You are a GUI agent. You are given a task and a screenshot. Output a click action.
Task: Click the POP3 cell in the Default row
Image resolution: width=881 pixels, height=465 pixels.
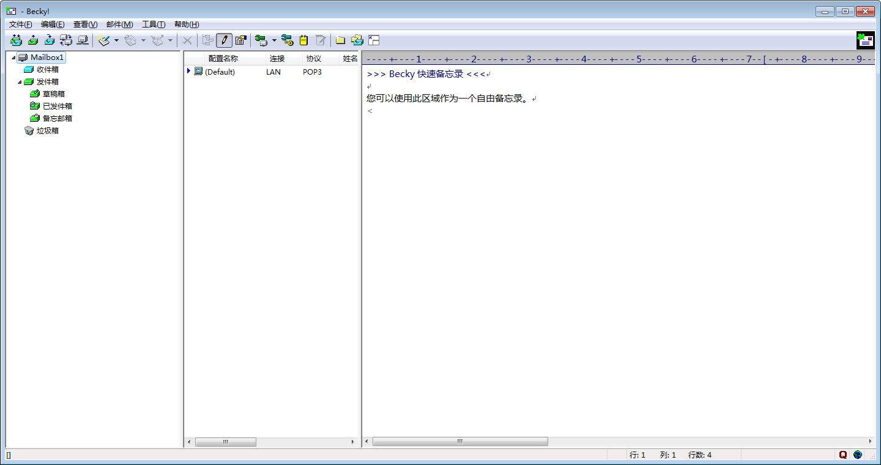pos(312,72)
